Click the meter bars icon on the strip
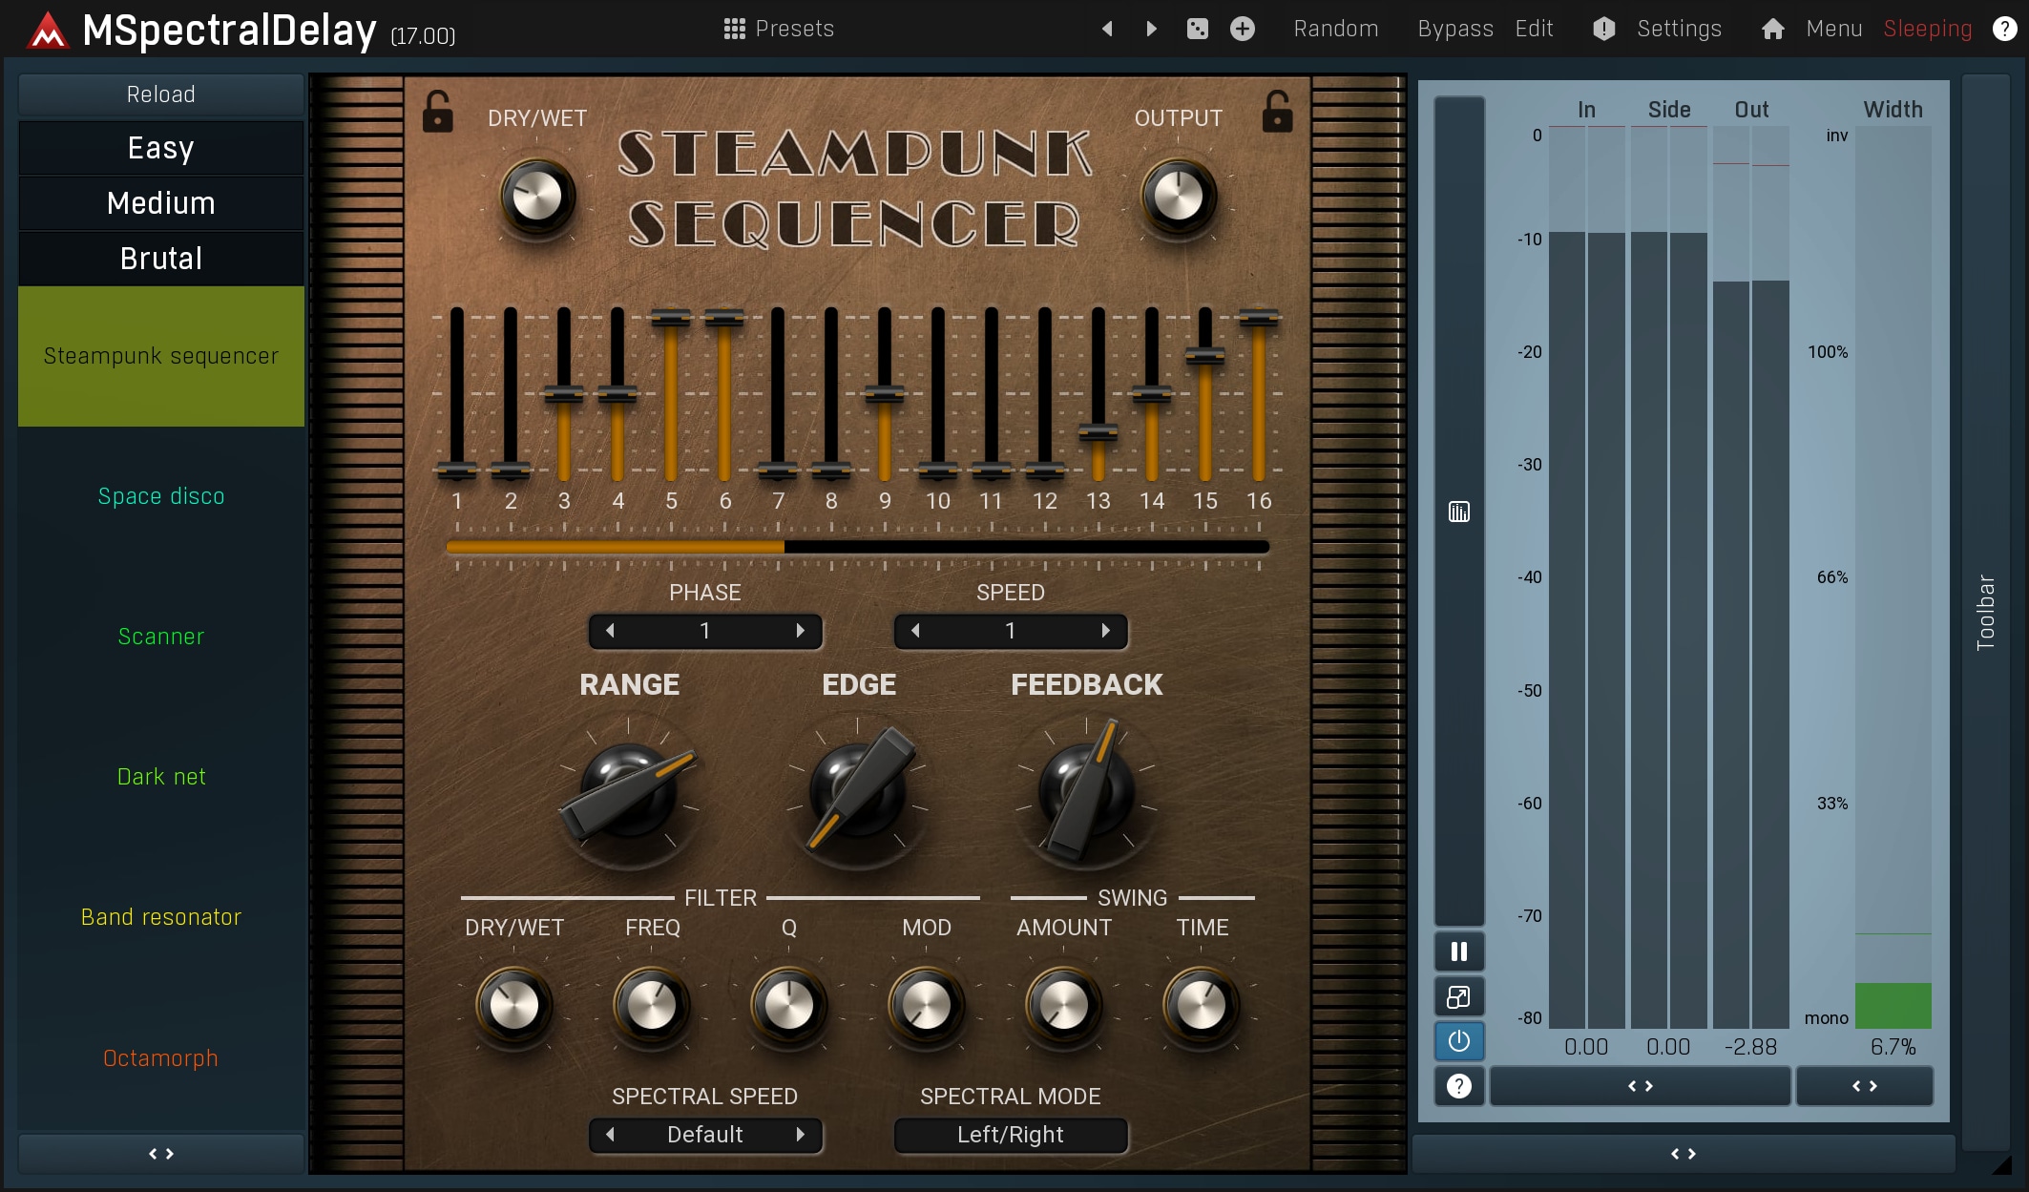The height and width of the screenshot is (1192, 2029). (1458, 512)
